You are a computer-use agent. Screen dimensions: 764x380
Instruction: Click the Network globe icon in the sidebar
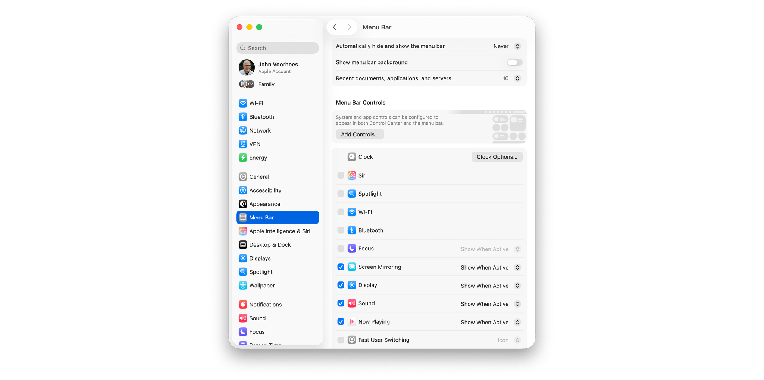(243, 130)
